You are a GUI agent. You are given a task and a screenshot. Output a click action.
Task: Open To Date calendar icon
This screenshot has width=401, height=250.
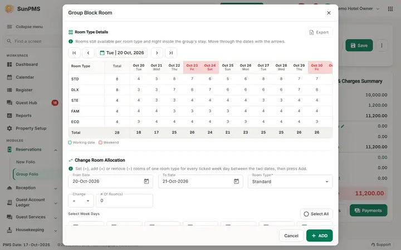(x=236, y=181)
